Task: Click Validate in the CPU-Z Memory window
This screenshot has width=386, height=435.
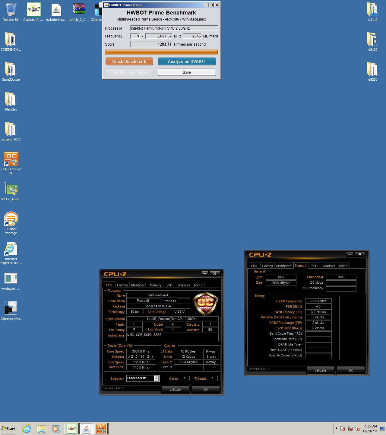Action: tap(320, 370)
